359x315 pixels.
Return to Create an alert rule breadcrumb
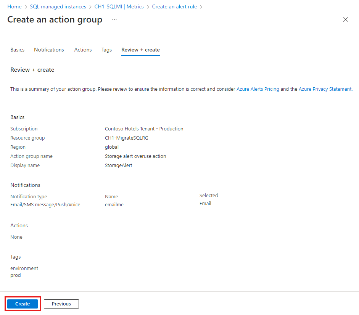tap(174, 6)
